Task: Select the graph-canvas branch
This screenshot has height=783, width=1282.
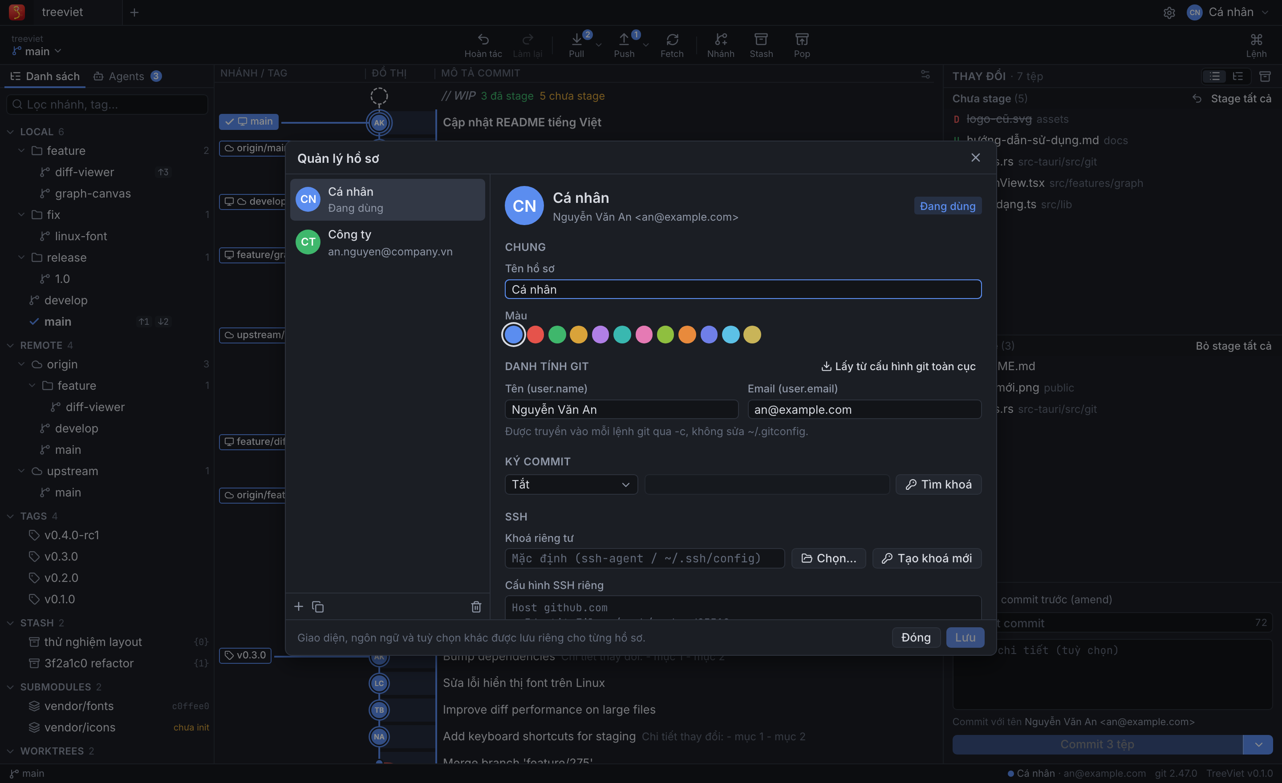Action: coord(93,194)
